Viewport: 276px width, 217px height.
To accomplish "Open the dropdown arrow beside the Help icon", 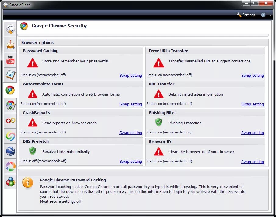I will (269, 15).
